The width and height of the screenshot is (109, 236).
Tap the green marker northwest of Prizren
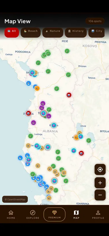click(x=68, y=75)
